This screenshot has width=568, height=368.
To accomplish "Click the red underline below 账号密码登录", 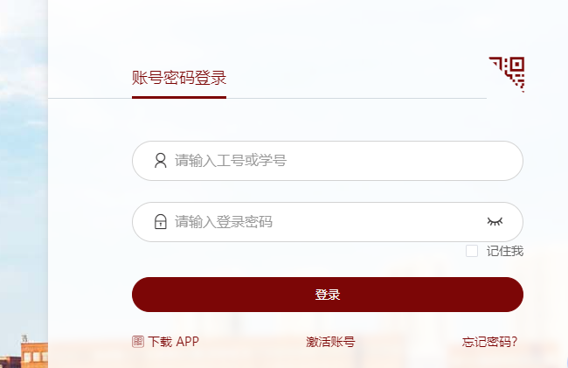I will (x=179, y=97).
